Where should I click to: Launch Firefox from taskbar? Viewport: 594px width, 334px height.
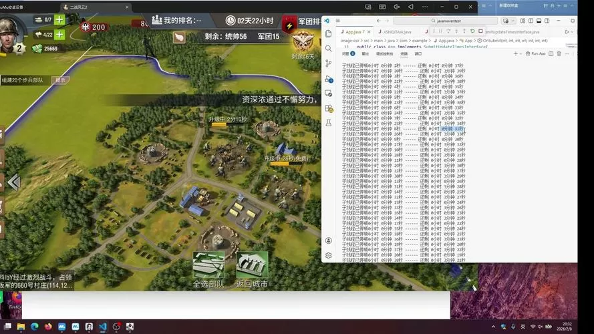48,327
